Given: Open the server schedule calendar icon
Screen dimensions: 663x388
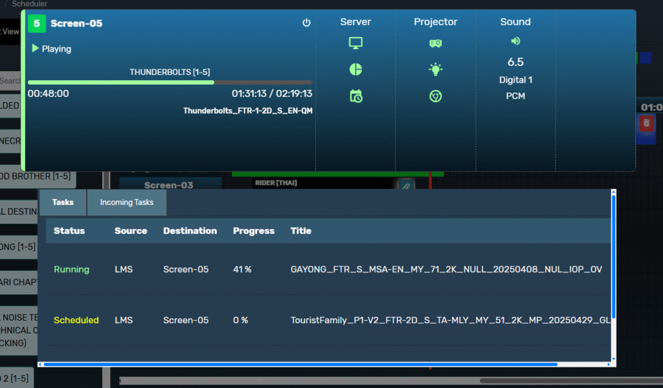Looking at the screenshot, I should 355,96.
